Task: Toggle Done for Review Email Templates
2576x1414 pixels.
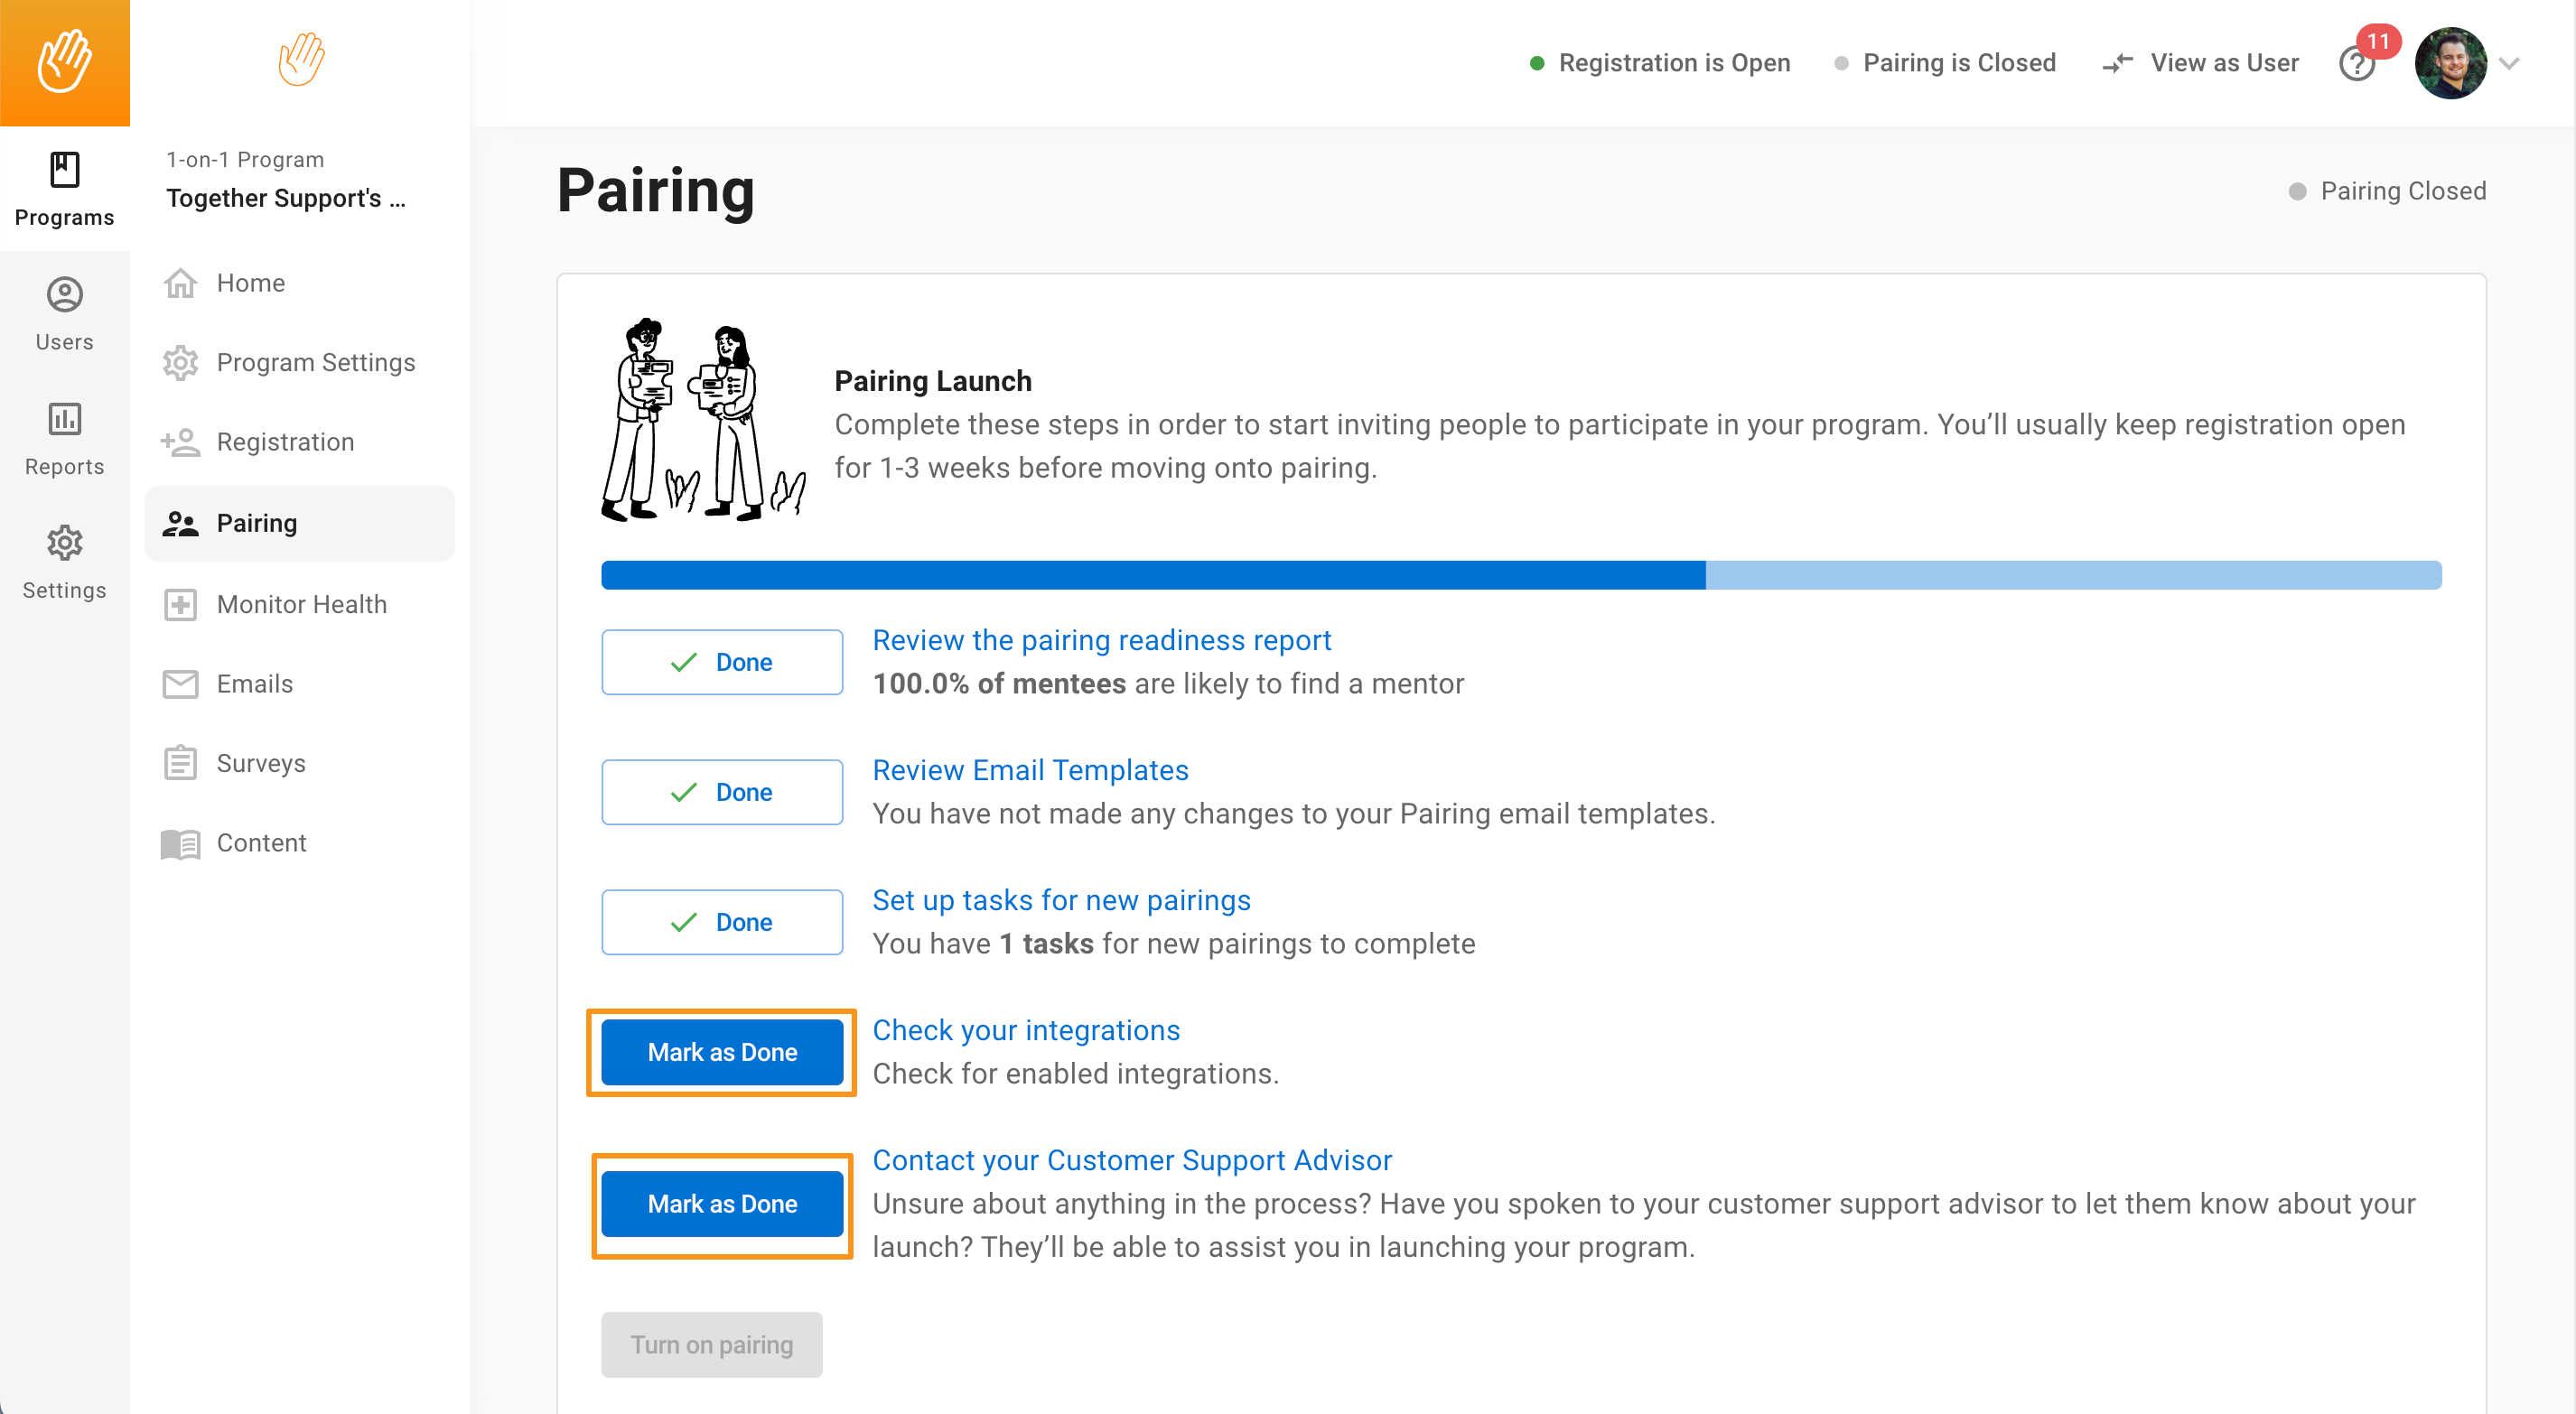Action: click(x=722, y=792)
